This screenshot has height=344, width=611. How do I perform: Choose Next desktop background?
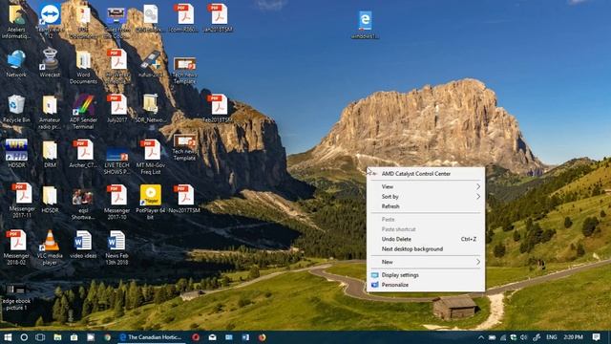pyautogui.click(x=426, y=248)
